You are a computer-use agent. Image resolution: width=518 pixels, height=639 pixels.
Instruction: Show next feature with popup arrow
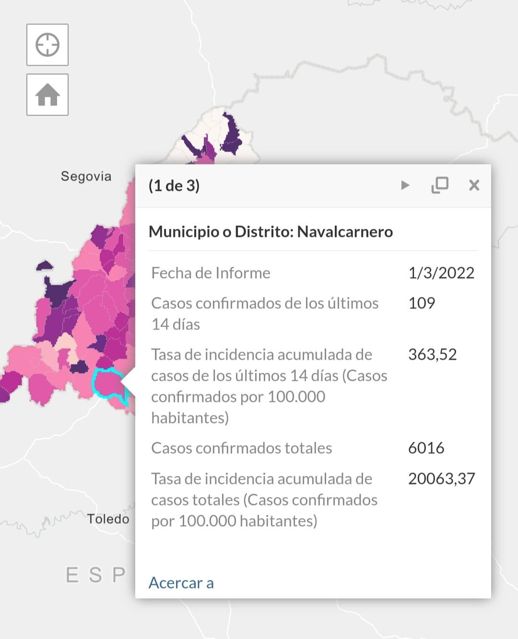click(x=405, y=185)
